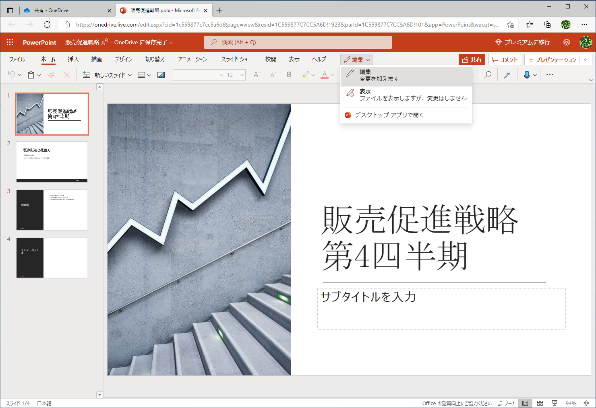Toggle Notes pane in the status bar
Screen dimensions: 596x408
click(x=506, y=403)
